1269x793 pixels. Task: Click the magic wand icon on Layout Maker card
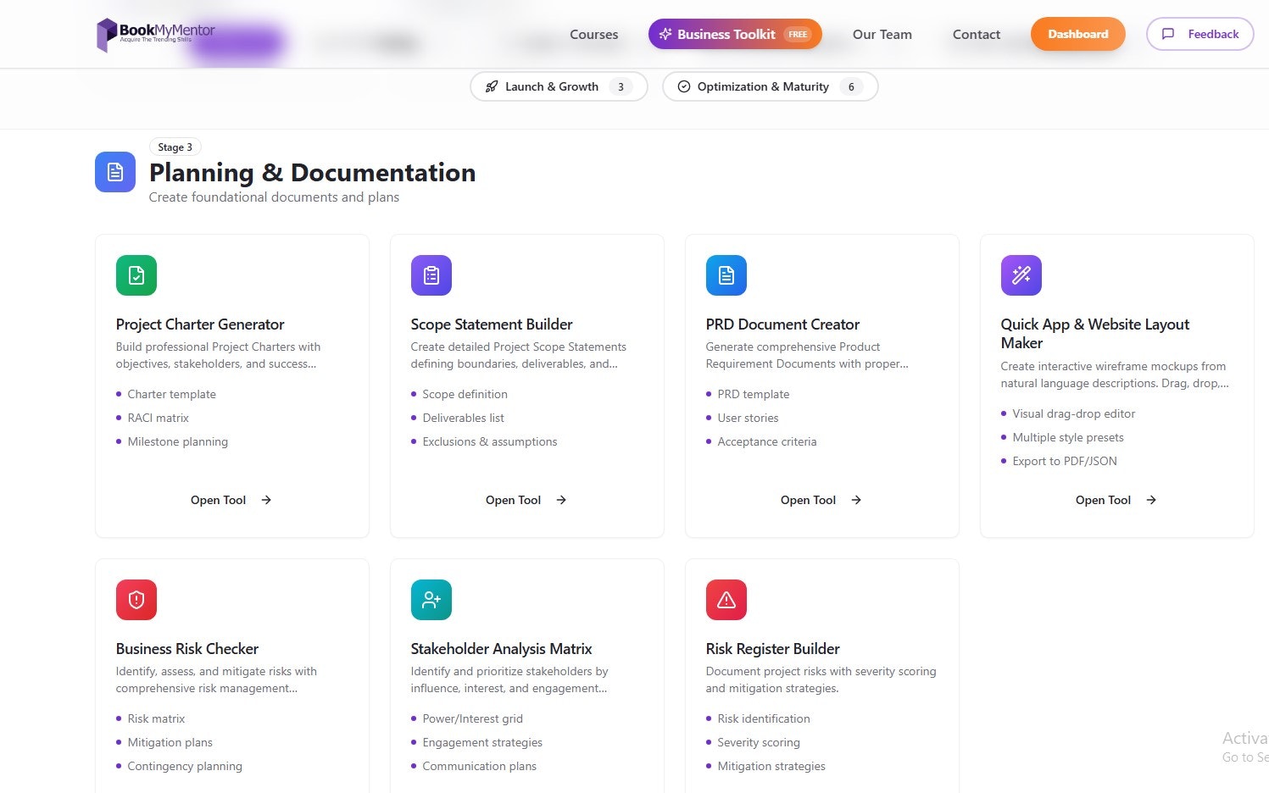(1021, 274)
